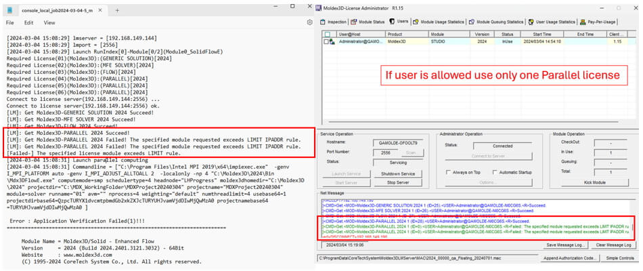Click Clear Message Log button
The image size is (643, 271).
[613, 245]
